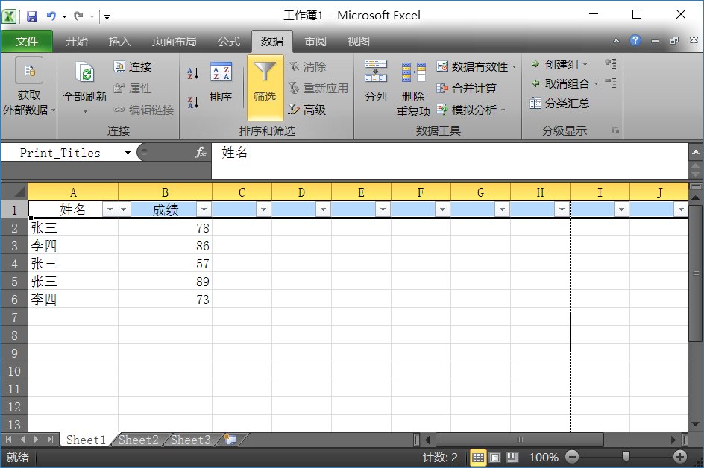Switch to Sheet2
The height and width of the screenshot is (468, 704).
tap(138, 440)
